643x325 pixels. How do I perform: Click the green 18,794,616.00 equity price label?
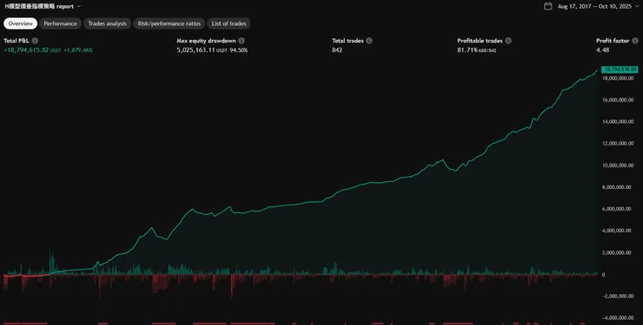620,69
